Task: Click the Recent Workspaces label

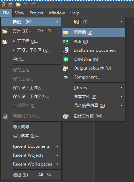Action: click(33, 164)
